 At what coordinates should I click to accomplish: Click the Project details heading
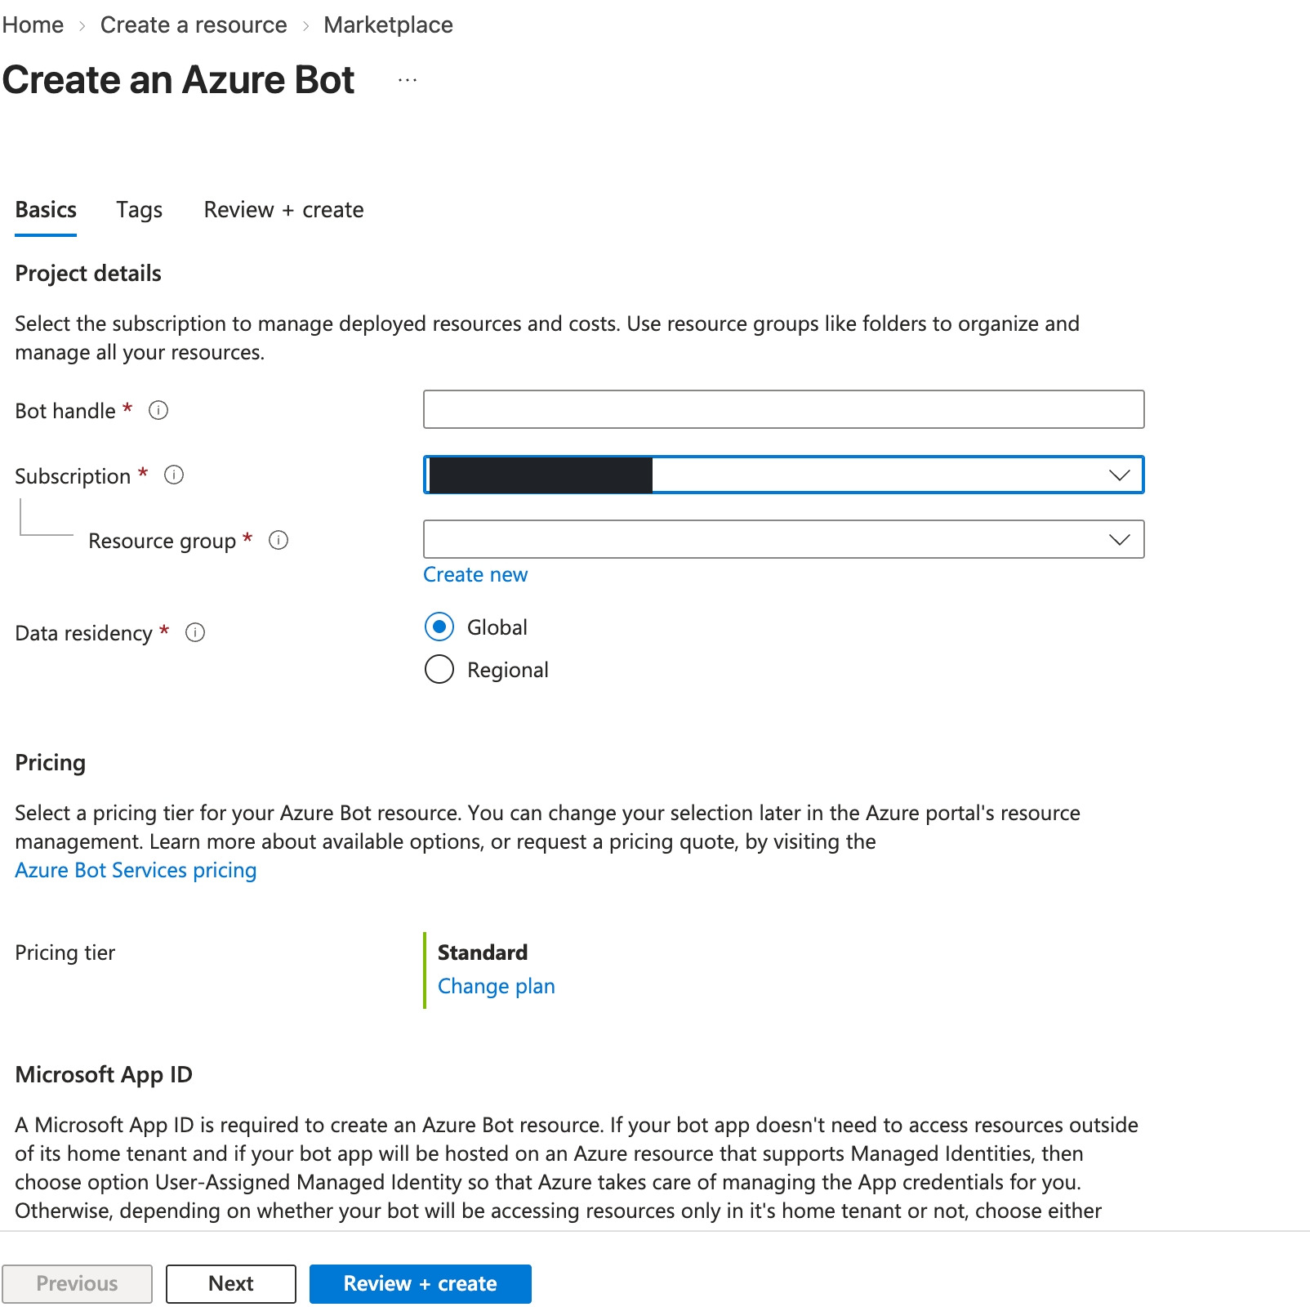click(x=88, y=273)
